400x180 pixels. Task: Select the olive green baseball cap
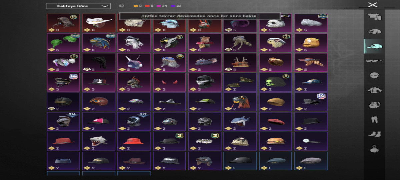click(x=205, y=102)
